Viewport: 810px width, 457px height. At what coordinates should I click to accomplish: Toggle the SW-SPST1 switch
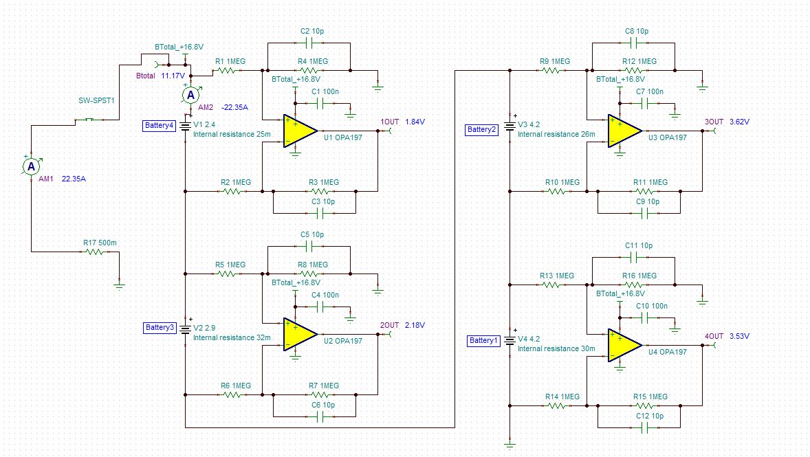pos(89,120)
